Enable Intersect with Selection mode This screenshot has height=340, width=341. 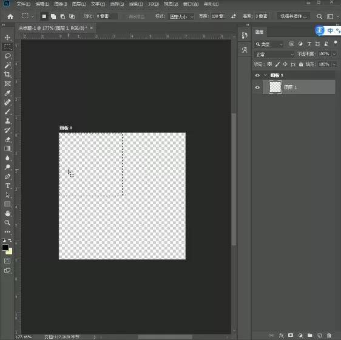coord(72,16)
